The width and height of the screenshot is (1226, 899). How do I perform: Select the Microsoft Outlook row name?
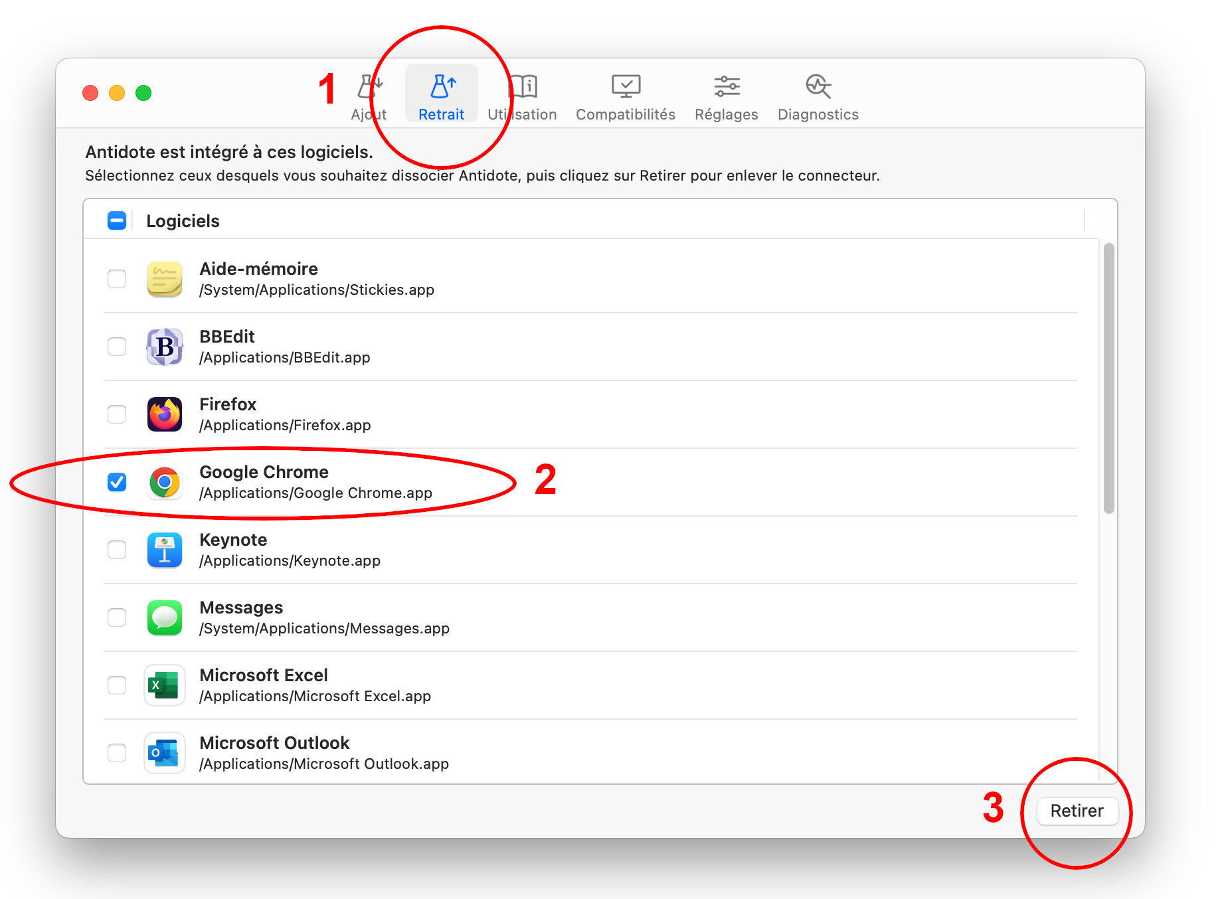pos(274,743)
